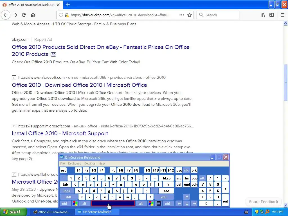Close the DuckDuckGo search tab
The width and height of the screenshot is (288, 216).
coord(58,5)
